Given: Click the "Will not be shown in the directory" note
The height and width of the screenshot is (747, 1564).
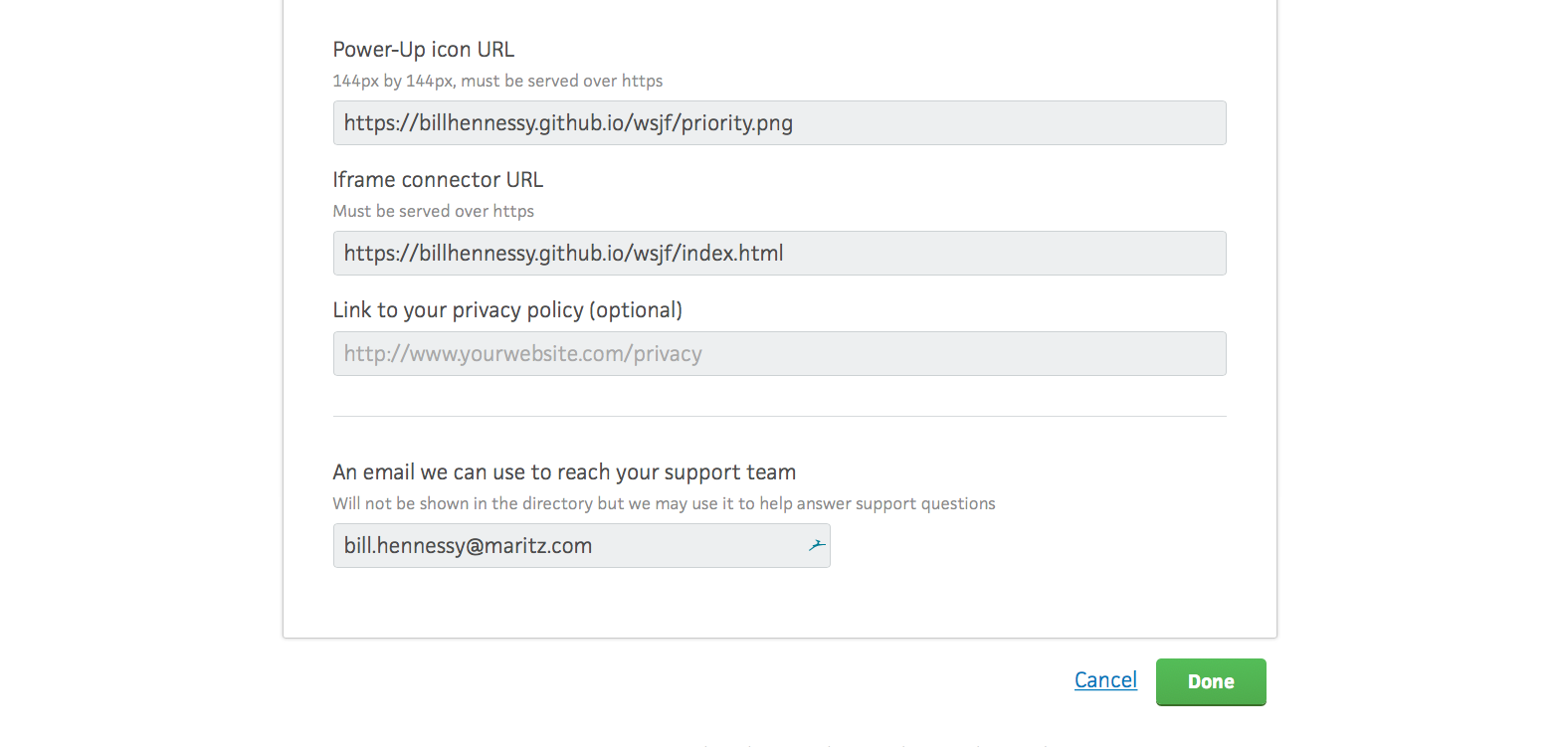Looking at the screenshot, I should [x=664, y=503].
